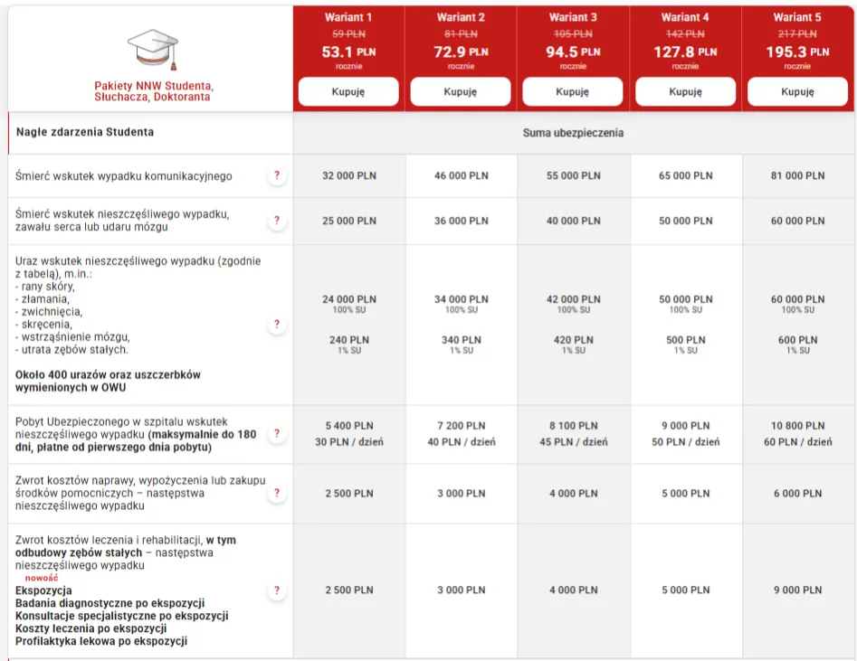
Task: Purchase Wariant 4 with Kupuję button
Action: coord(685,92)
